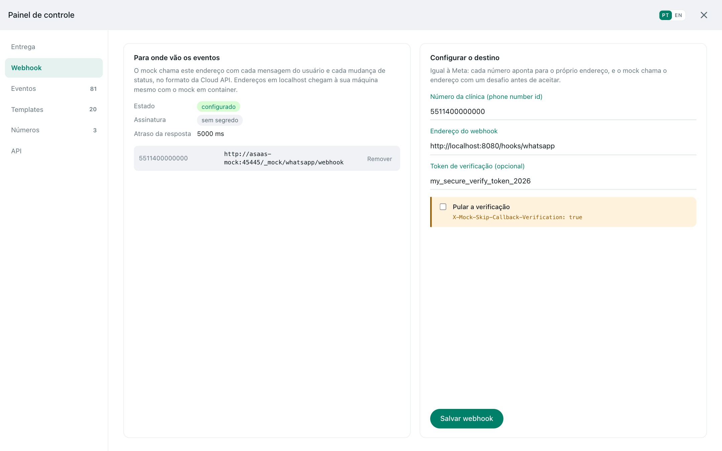The image size is (722, 451).
Task: Switch language to EN
Action: [678, 15]
